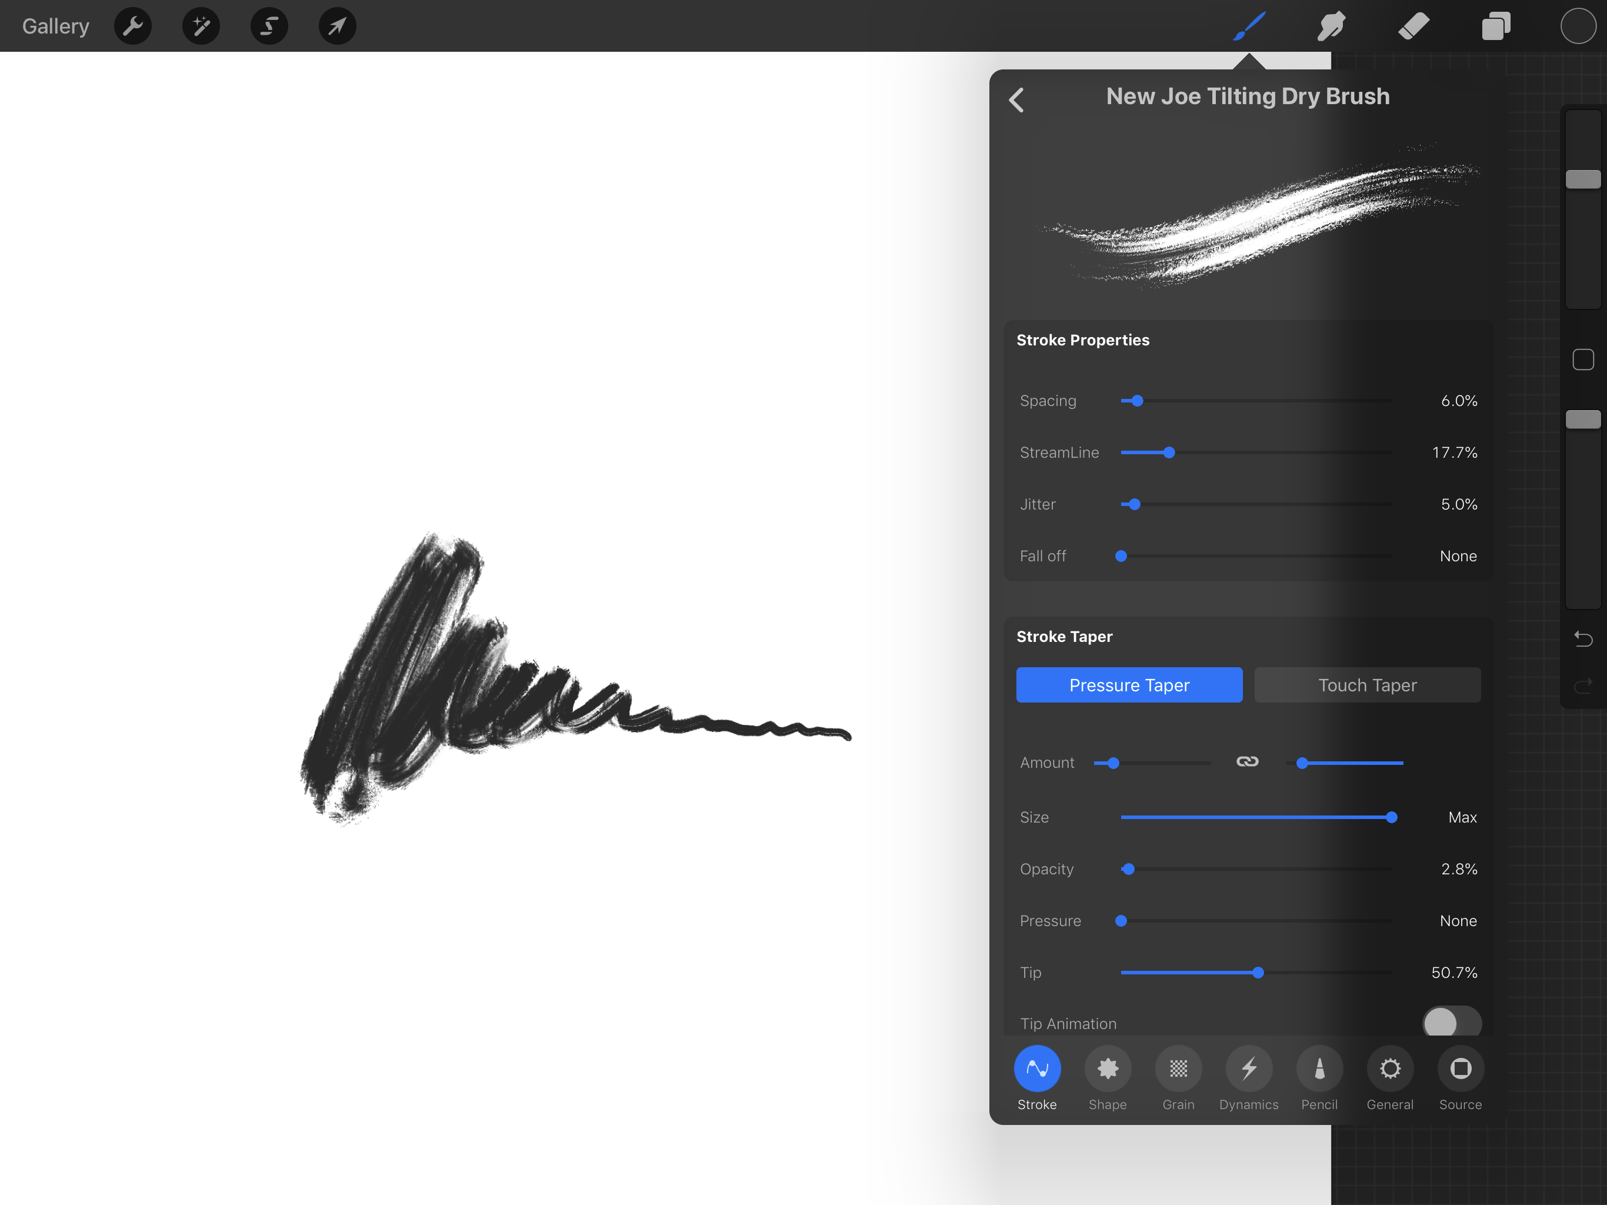Click the brush name title
This screenshot has width=1607, height=1205.
[x=1248, y=96]
